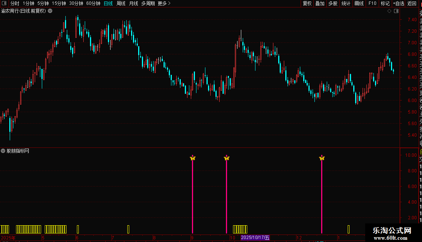Screen dimensions: 422x242
Task: Click the panel layout icon at top-left
Action: pos(4,3)
